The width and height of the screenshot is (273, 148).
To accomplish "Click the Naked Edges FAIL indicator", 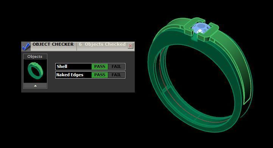I will [116, 75].
